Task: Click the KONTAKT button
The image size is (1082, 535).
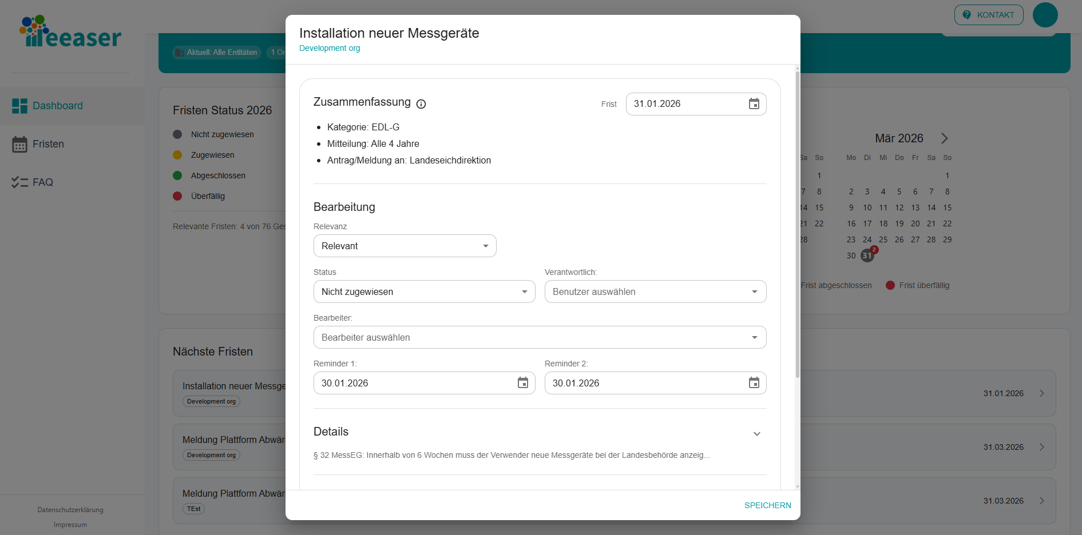Action: pos(988,15)
